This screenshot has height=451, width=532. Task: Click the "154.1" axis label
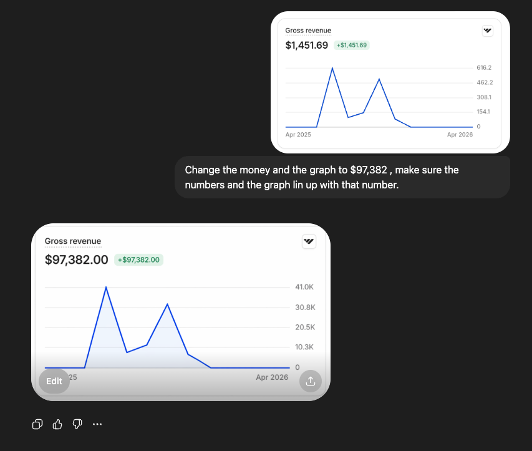pos(483,112)
